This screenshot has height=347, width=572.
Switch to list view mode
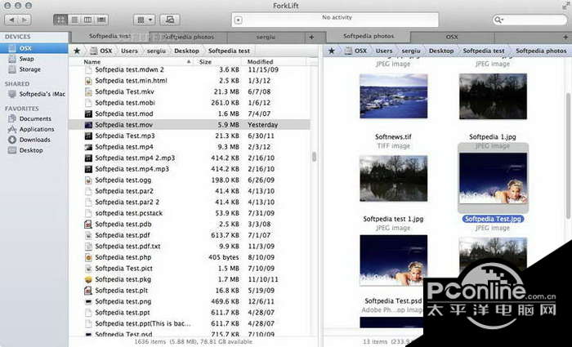coord(74,20)
